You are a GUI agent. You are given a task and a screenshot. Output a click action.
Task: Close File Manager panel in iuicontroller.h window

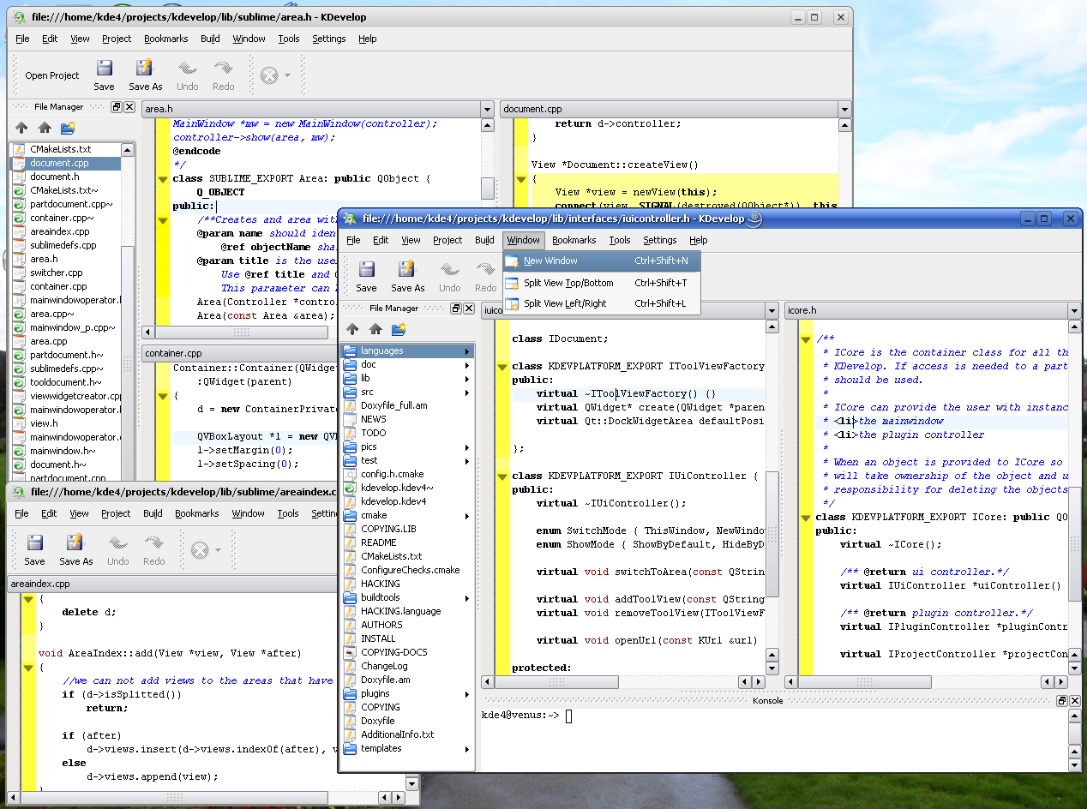coord(469,309)
